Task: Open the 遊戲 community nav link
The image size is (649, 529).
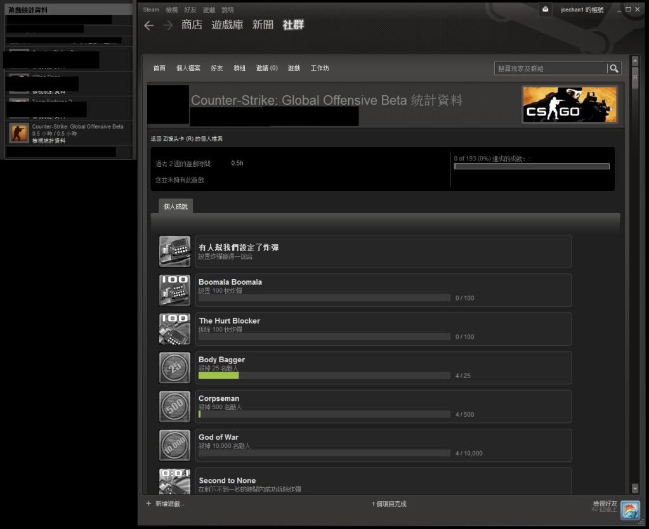Action: coord(294,68)
